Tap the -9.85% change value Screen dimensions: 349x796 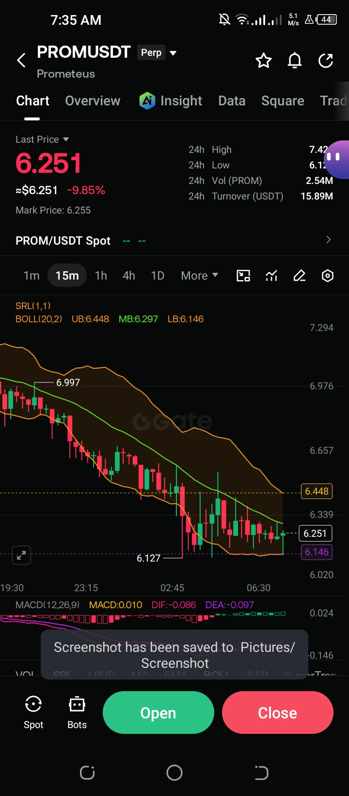[86, 190]
